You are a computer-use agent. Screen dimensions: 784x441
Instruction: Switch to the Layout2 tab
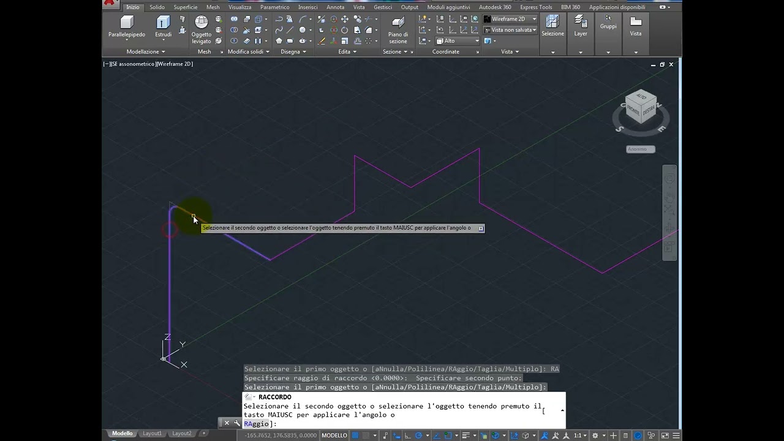pos(181,434)
